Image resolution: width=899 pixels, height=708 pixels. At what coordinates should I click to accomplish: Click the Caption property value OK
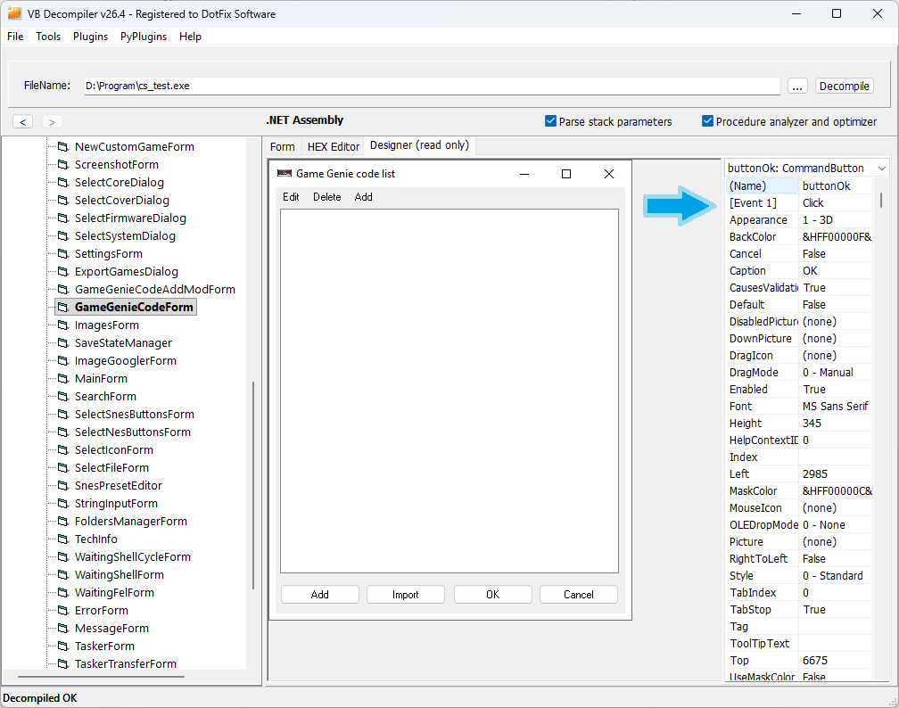836,270
